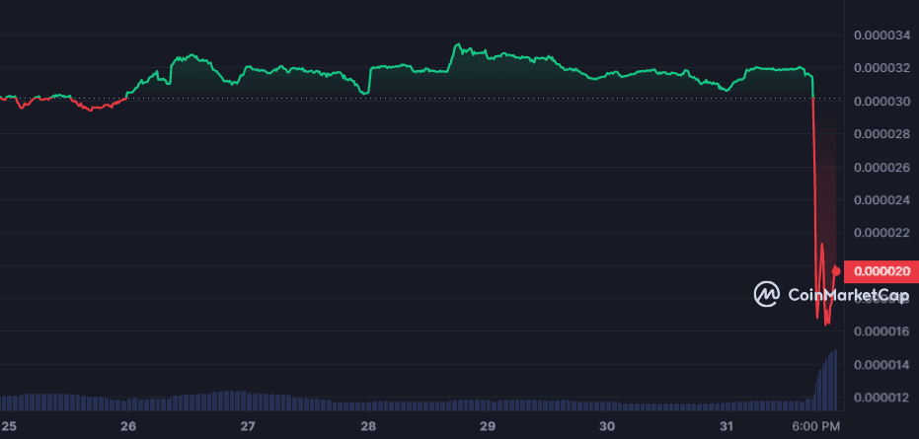Jump to the 28 date marker

(x=367, y=426)
